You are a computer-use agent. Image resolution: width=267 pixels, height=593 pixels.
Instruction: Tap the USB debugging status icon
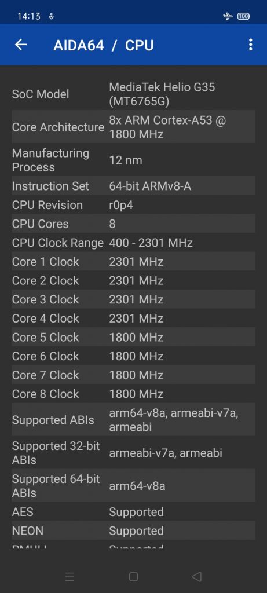pos(52,17)
